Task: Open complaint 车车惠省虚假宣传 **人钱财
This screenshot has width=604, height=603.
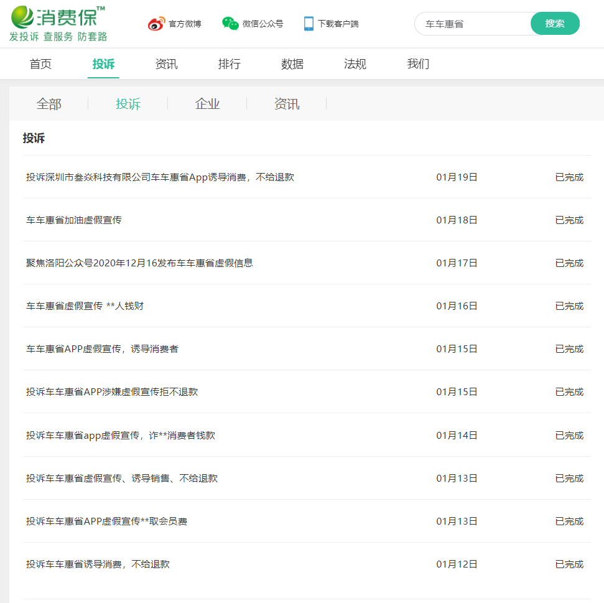Action: coord(85,306)
